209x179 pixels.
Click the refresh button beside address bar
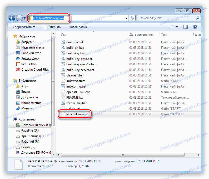coord(132,18)
